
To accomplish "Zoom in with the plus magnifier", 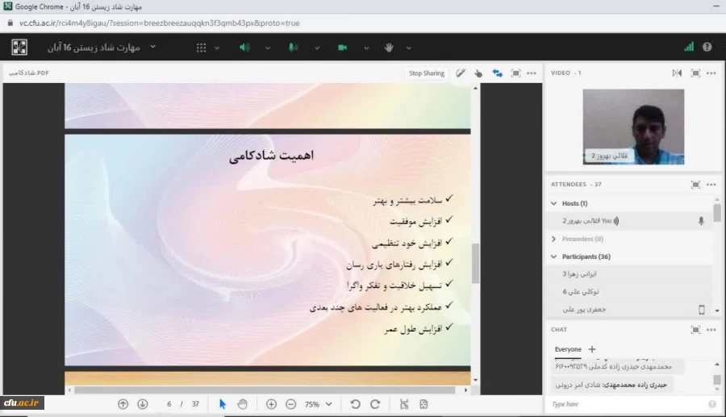I will [271, 404].
